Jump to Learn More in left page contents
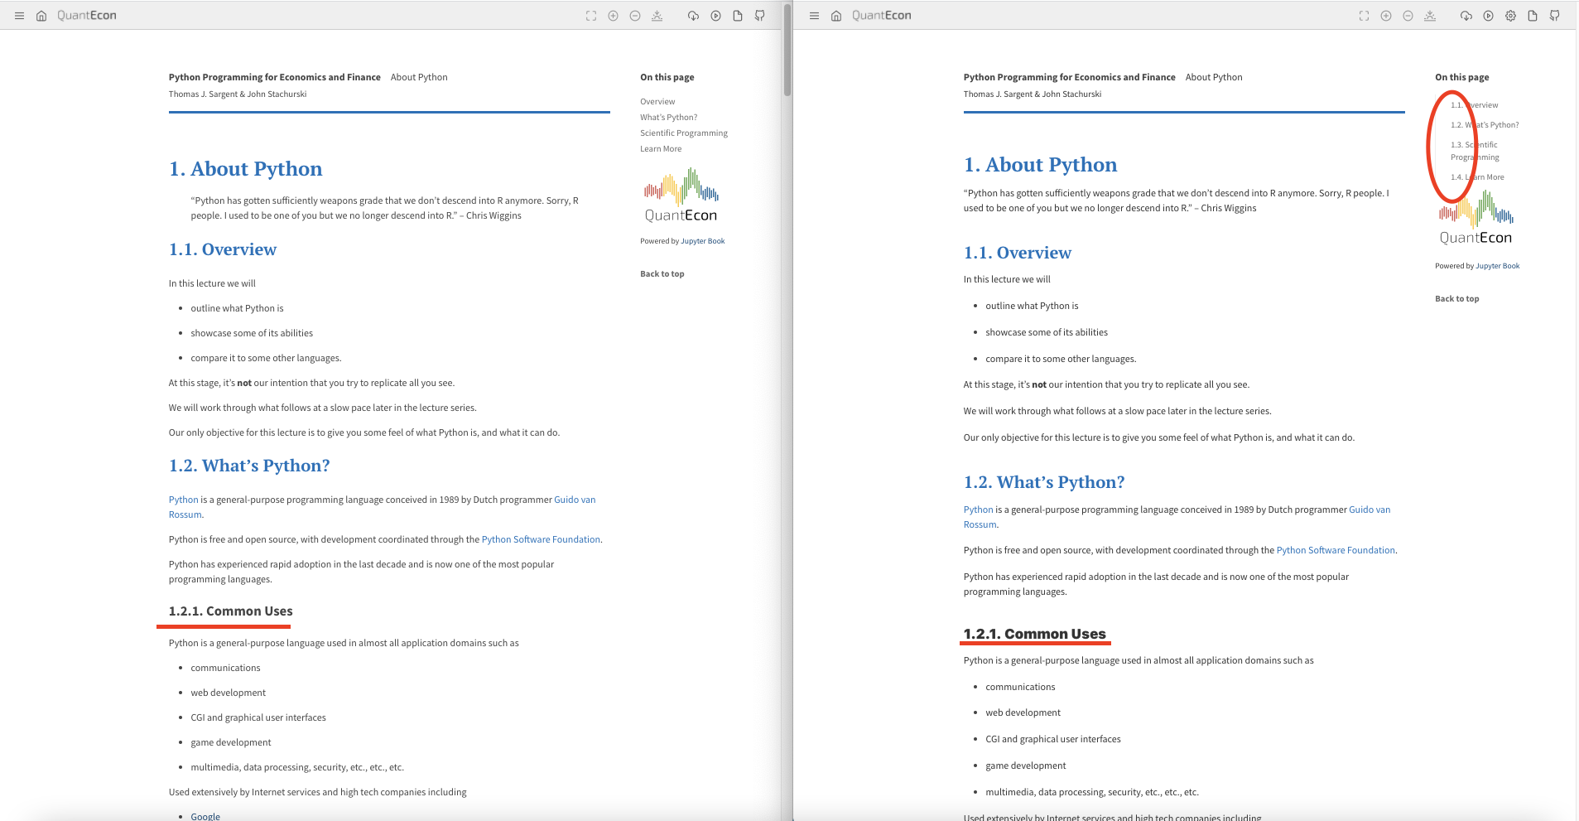The image size is (1579, 821). (661, 149)
